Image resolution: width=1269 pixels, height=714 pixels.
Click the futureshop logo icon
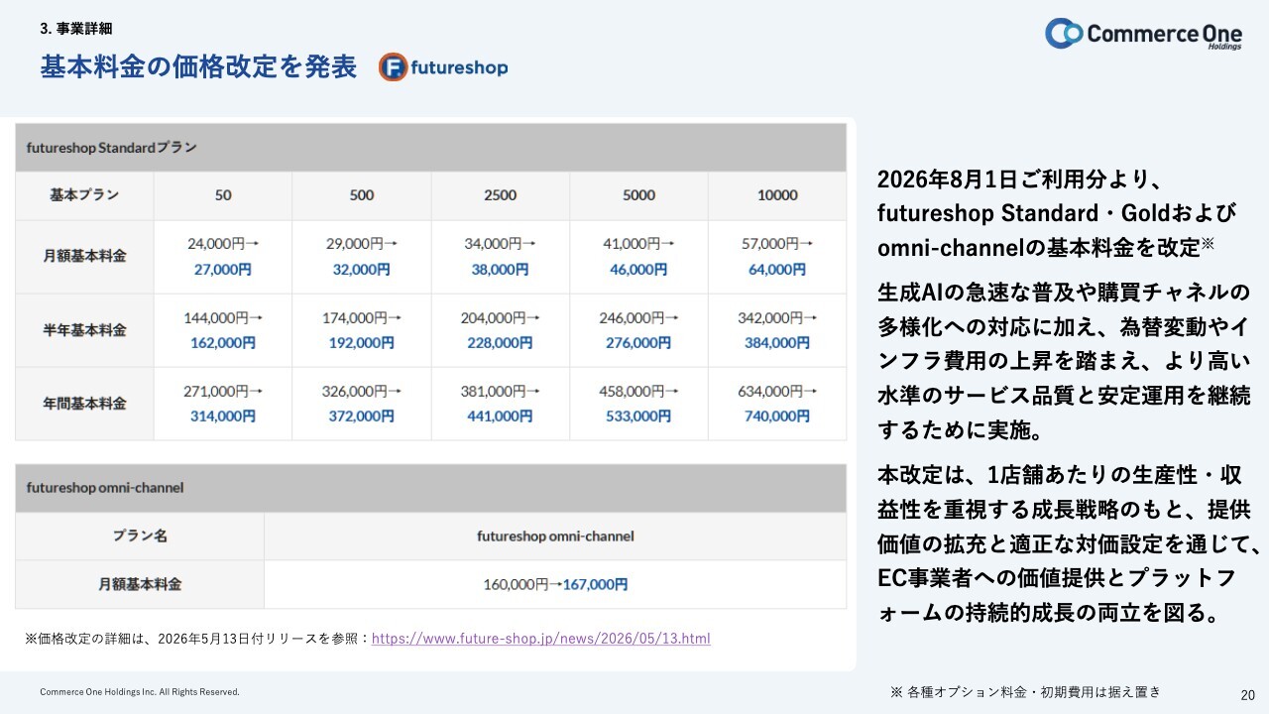click(x=393, y=67)
